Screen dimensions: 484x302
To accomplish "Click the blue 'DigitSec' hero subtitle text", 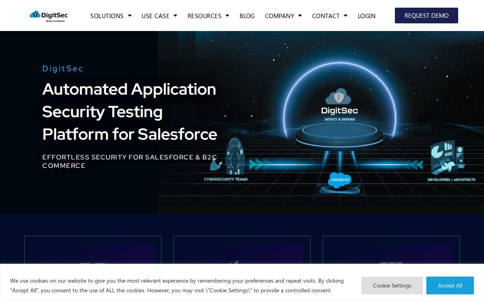I will coord(63,68).
